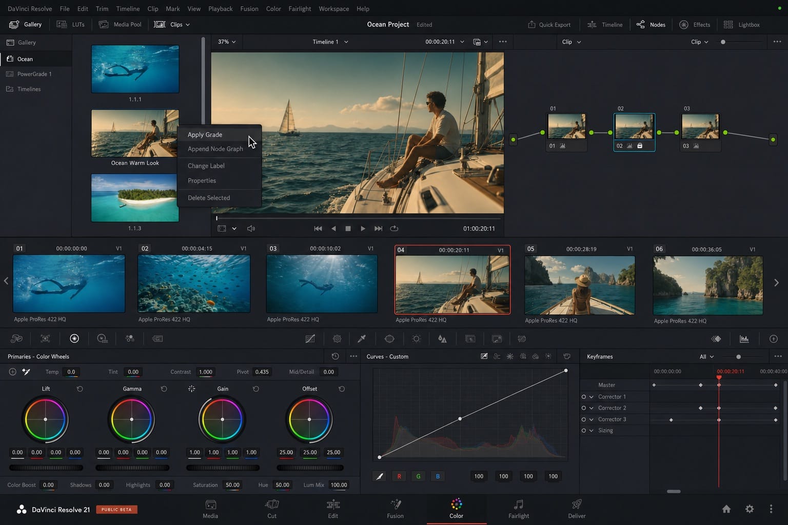Enable the red curve channel R
The width and height of the screenshot is (788, 525).
(x=399, y=476)
